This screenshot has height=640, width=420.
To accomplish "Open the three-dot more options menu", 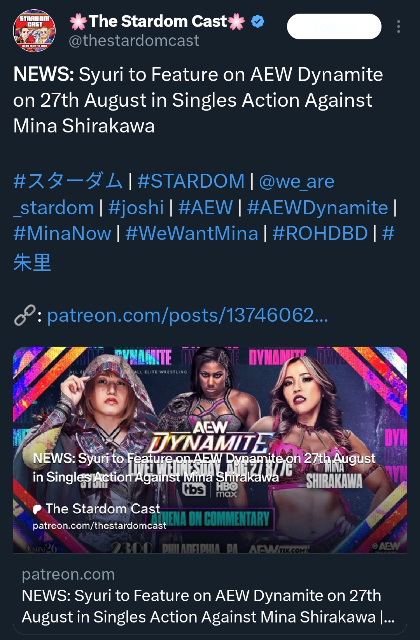I will [x=399, y=26].
